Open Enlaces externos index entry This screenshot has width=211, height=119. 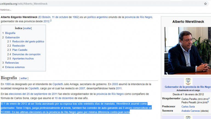(15, 67)
